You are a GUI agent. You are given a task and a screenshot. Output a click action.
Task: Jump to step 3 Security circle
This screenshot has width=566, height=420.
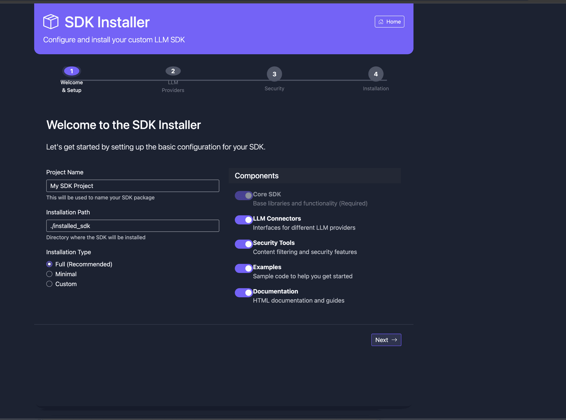coord(274,74)
